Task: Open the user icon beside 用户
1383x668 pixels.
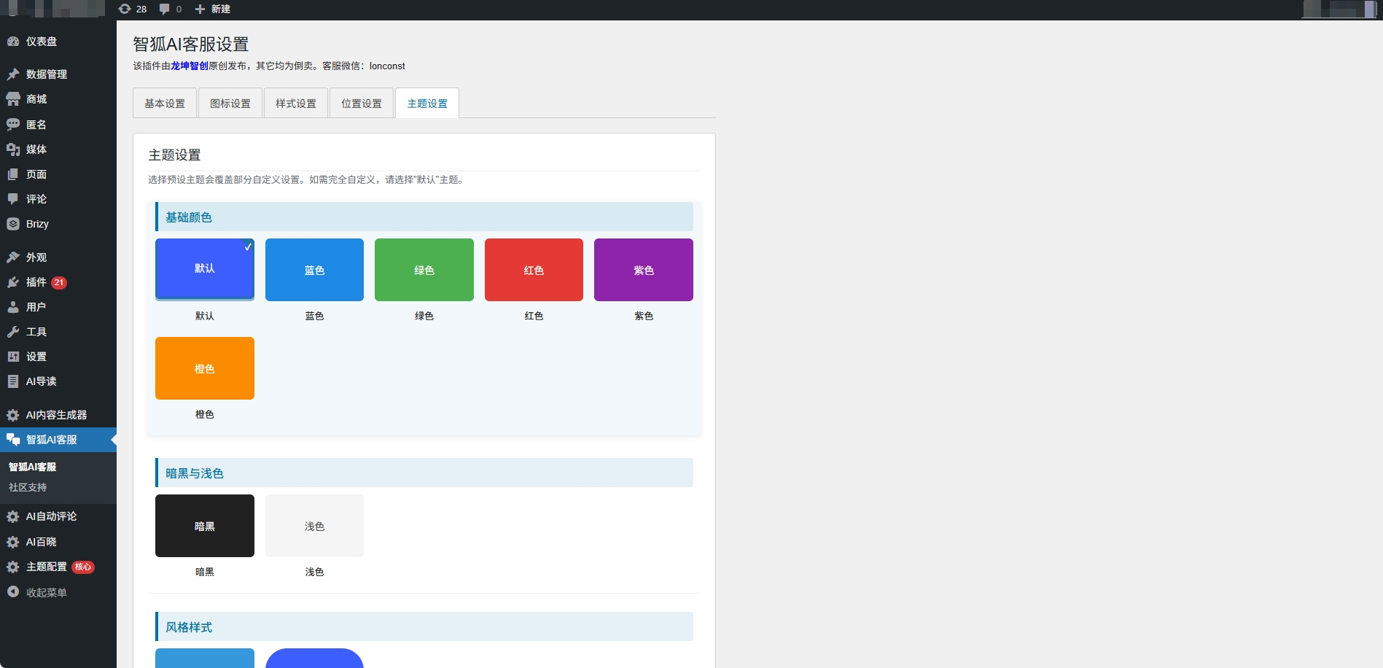Action: coord(13,307)
